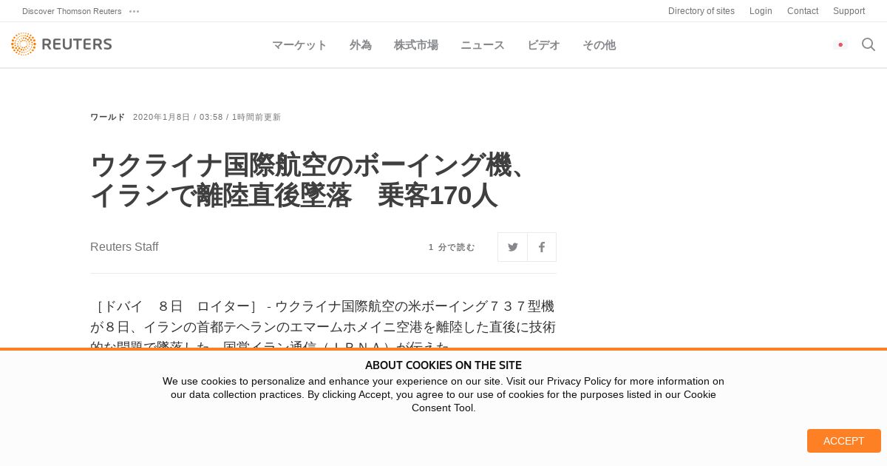Click the Japan flag edition icon

point(840,44)
